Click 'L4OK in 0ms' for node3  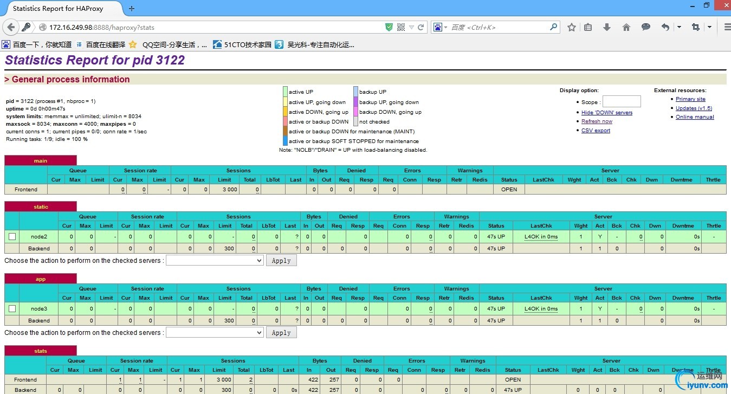point(541,309)
